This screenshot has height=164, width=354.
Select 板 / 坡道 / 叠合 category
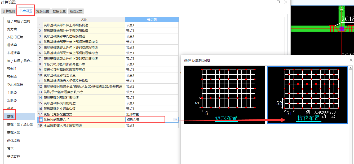tap(19, 61)
